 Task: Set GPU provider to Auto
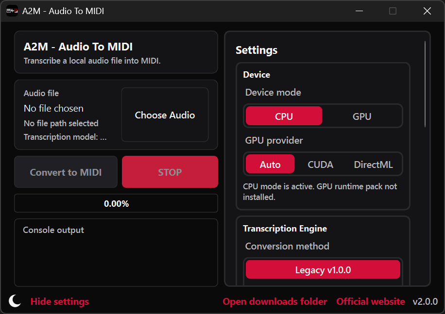270,164
